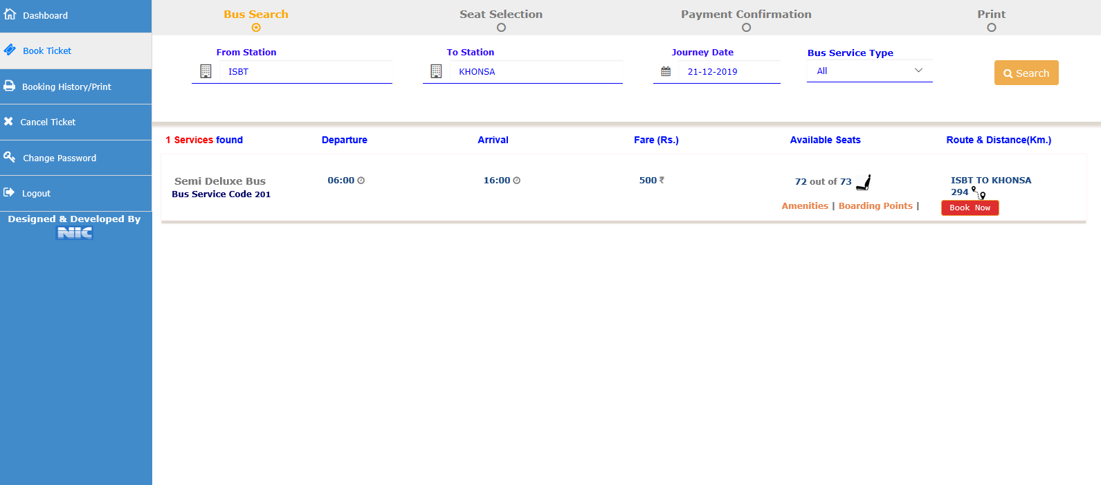Go to the Print step tab
Screen dimensions: 1101x485
pyautogui.click(x=991, y=15)
